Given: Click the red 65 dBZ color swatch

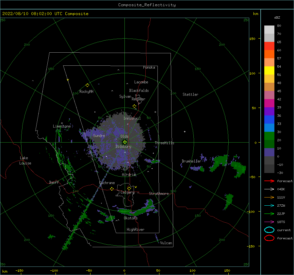Looking at the screenshot, I should [x=269, y=46].
